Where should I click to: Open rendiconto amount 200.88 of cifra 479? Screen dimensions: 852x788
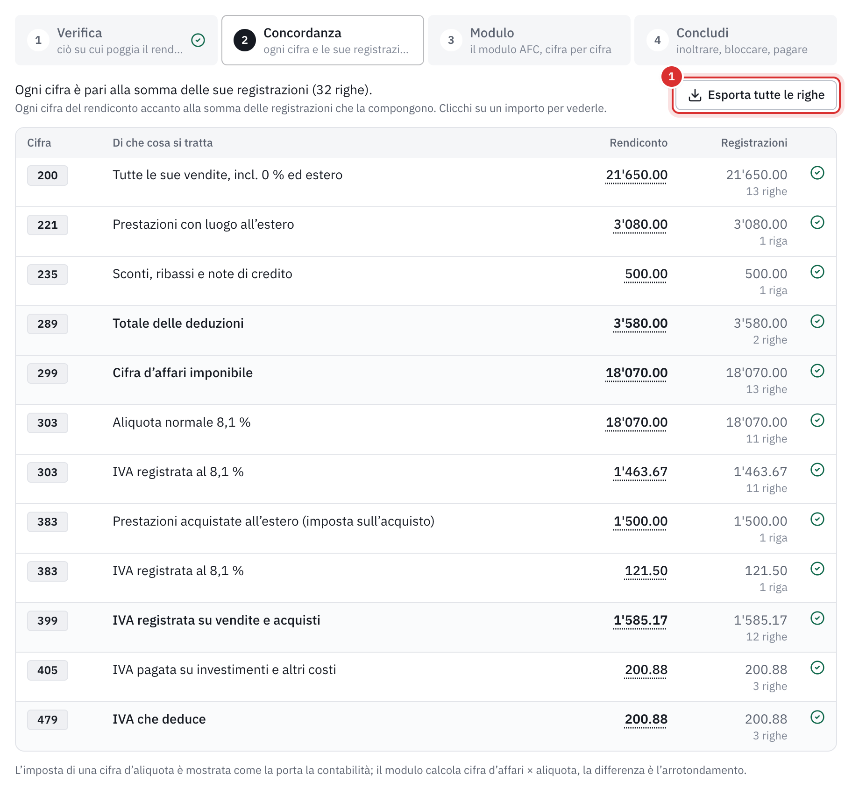coord(646,719)
